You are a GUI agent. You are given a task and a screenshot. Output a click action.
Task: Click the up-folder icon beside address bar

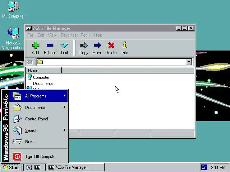coord(30,62)
